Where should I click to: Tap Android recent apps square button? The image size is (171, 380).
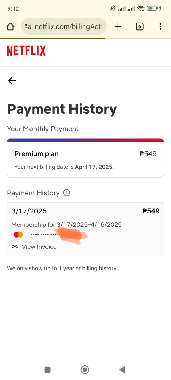pos(47,370)
